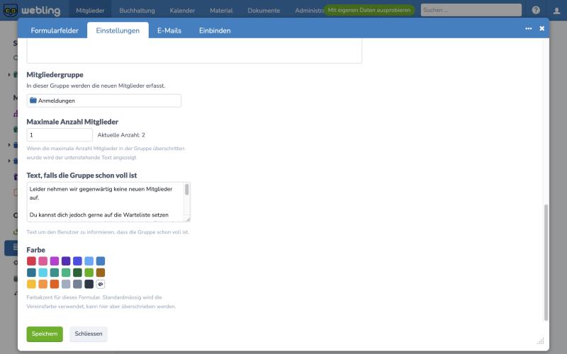Pick the slate gray color swatch

click(77, 284)
